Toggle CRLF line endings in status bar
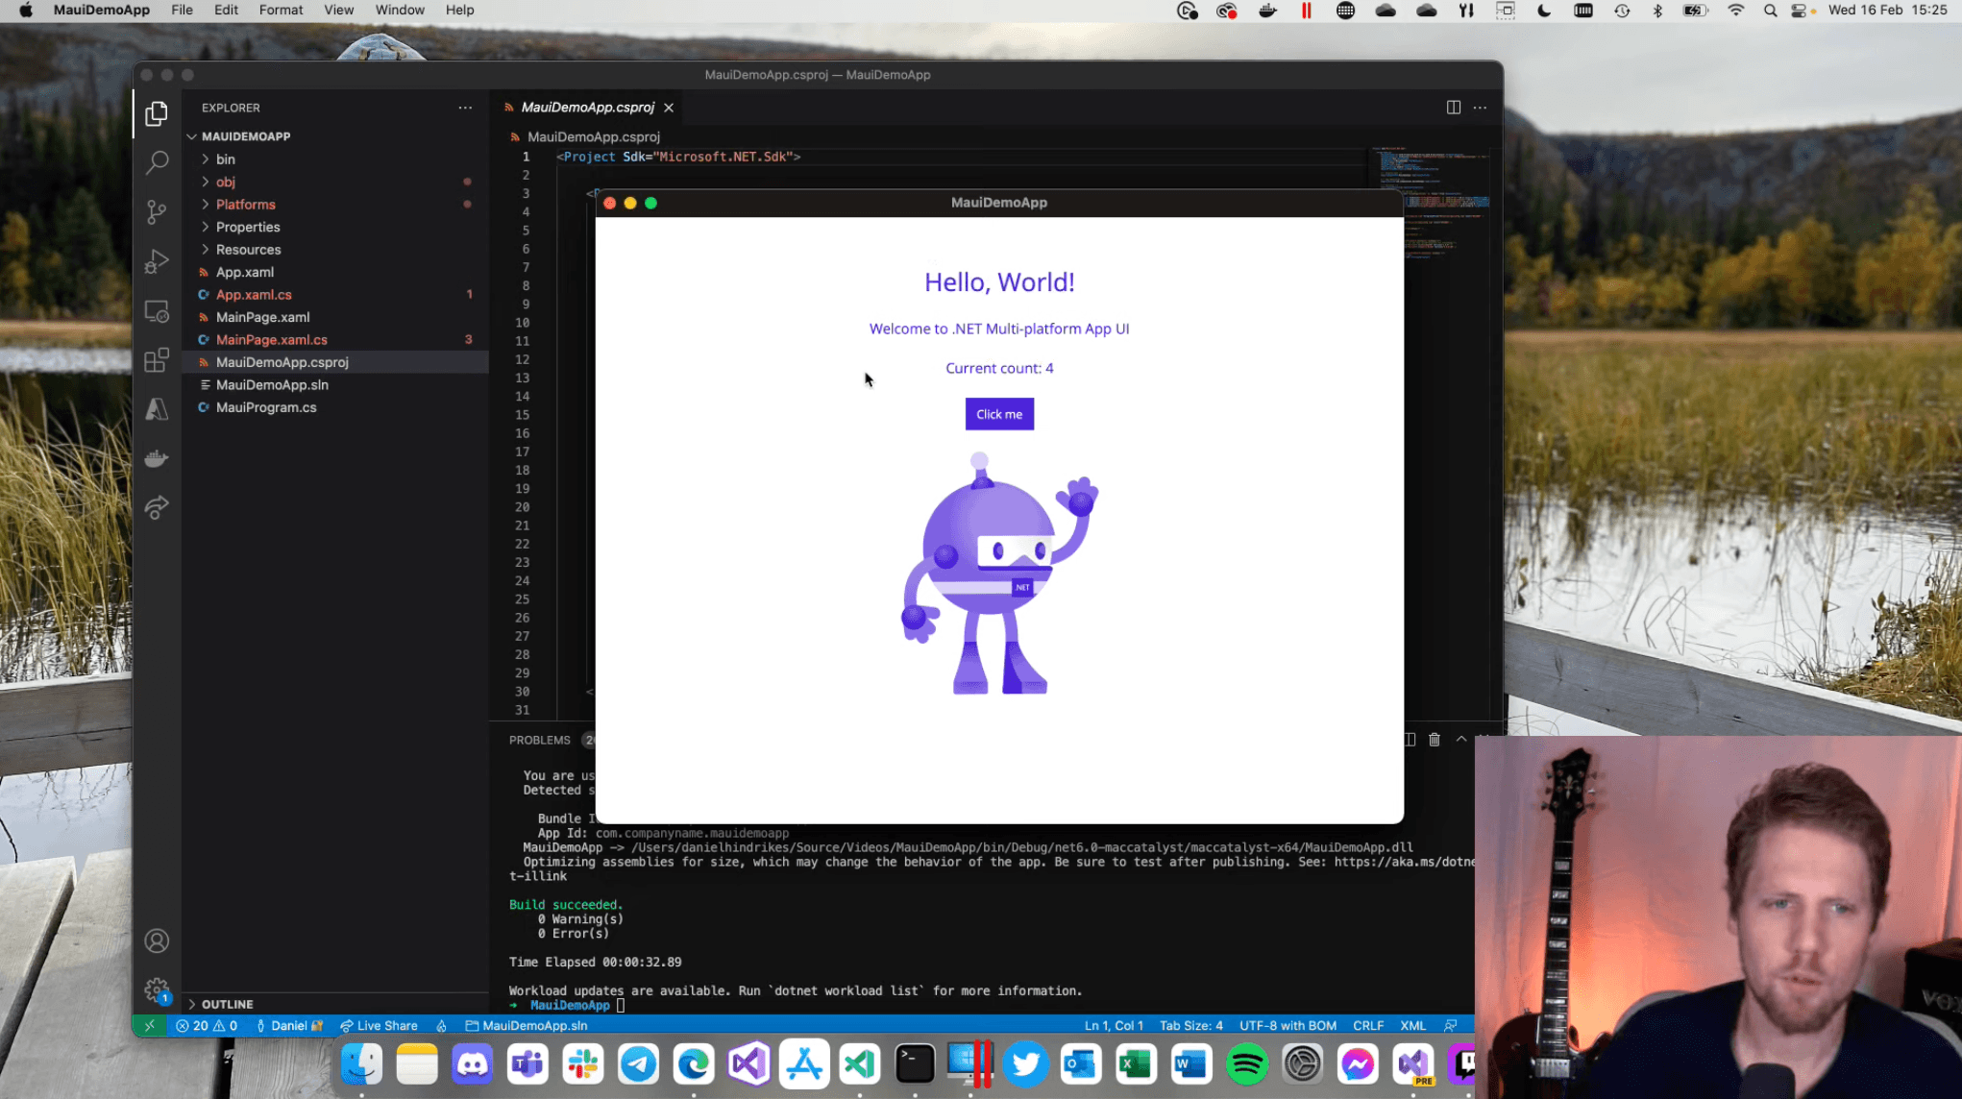The width and height of the screenshot is (1962, 1099). [x=1368, y=1025]
